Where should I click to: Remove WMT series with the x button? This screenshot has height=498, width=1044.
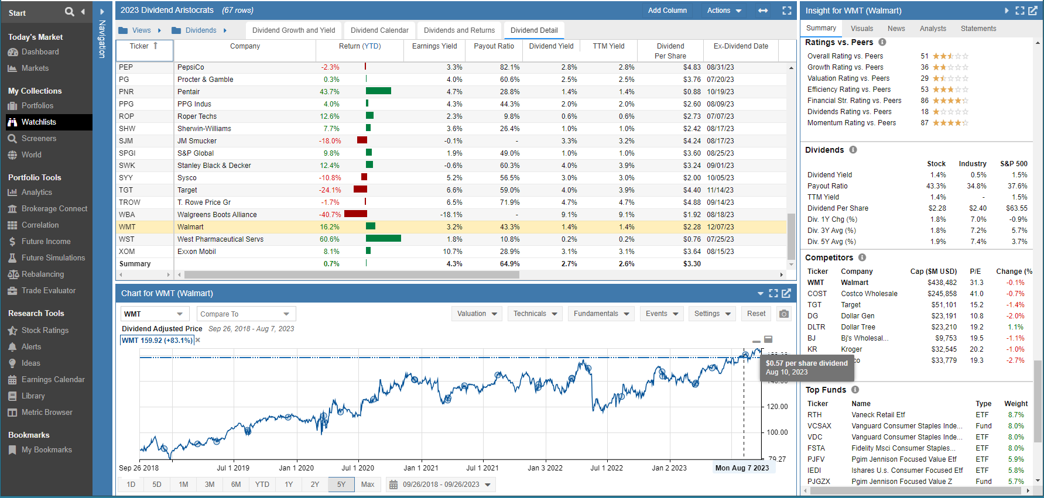coord(198,340)
